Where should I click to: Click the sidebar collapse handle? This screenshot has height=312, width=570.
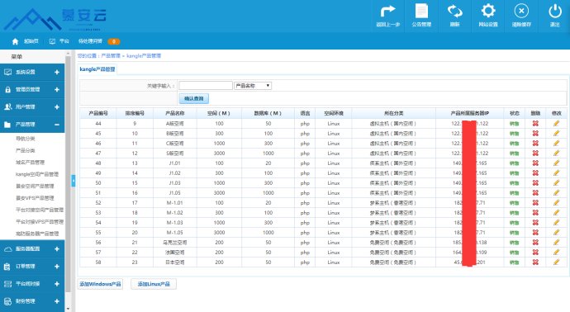pos(73,181)
